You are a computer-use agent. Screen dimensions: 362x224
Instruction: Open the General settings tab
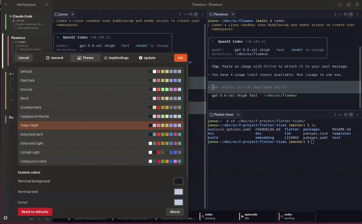point(54,58)
